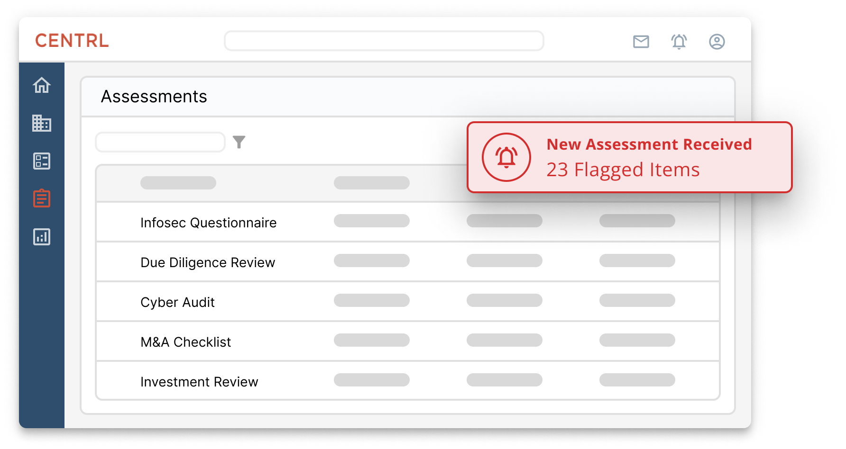Click the CENTRL logo
This screenshot has height=449, width=846.
coord(72,41)
